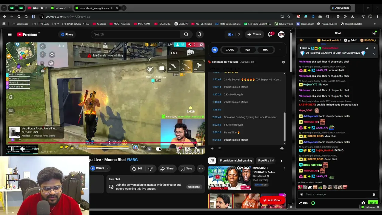Expand the vidIQ stats bar chevron

click(x=280, y=50)
